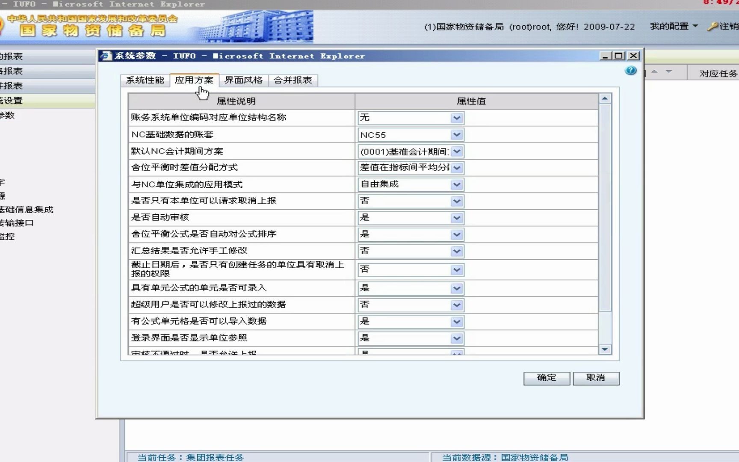
Task: Open the 登录界面是否显示单位参照 dropdown
Action: pyautogui.click(x=457, y=338)
